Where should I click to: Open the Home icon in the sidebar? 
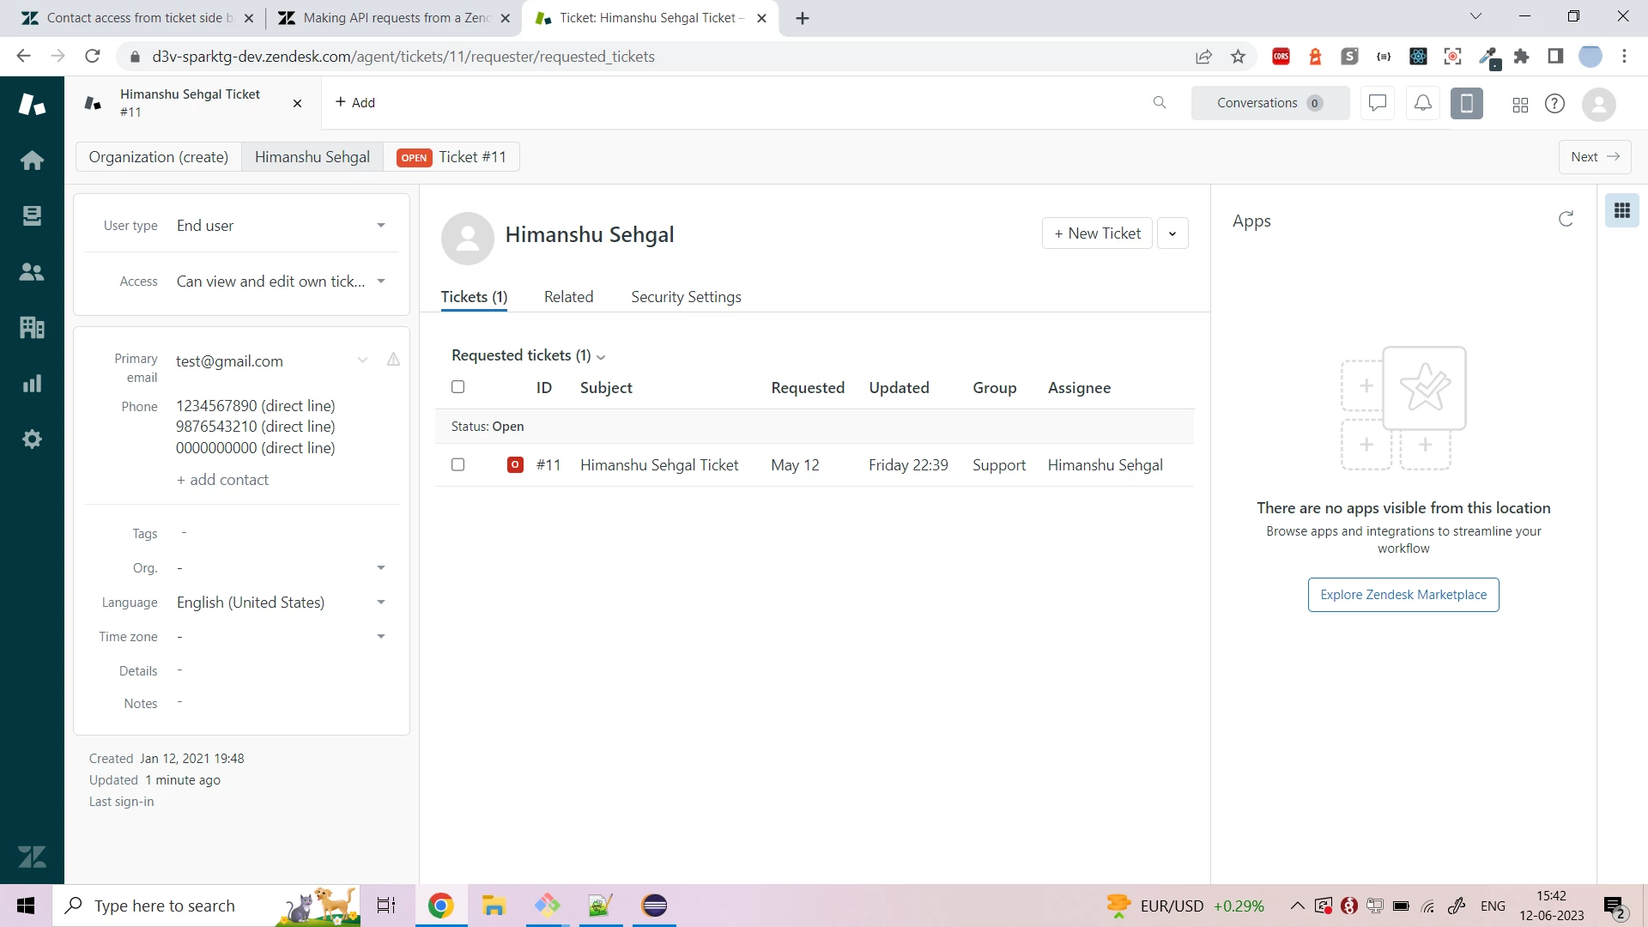(32, 161)
